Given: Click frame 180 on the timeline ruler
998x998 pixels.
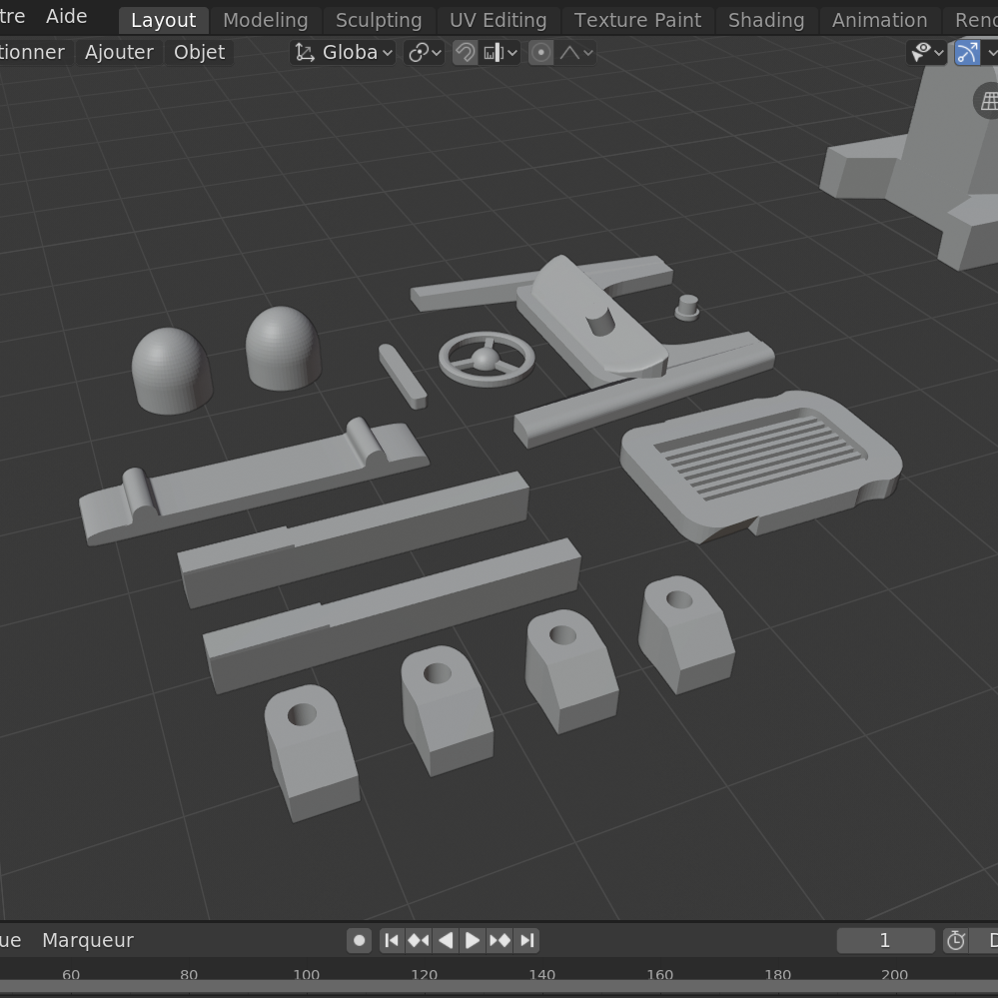Looking at the screenshot, I should [778, 974].
